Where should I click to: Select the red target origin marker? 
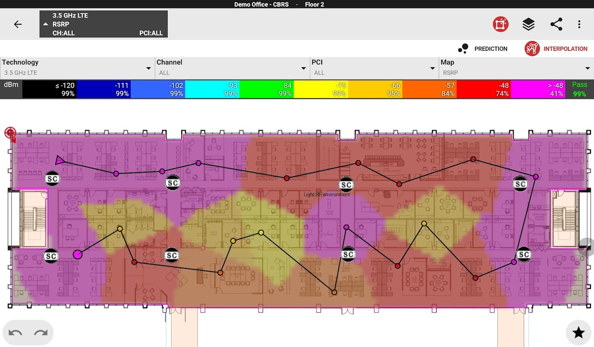(x=10, y=133)
